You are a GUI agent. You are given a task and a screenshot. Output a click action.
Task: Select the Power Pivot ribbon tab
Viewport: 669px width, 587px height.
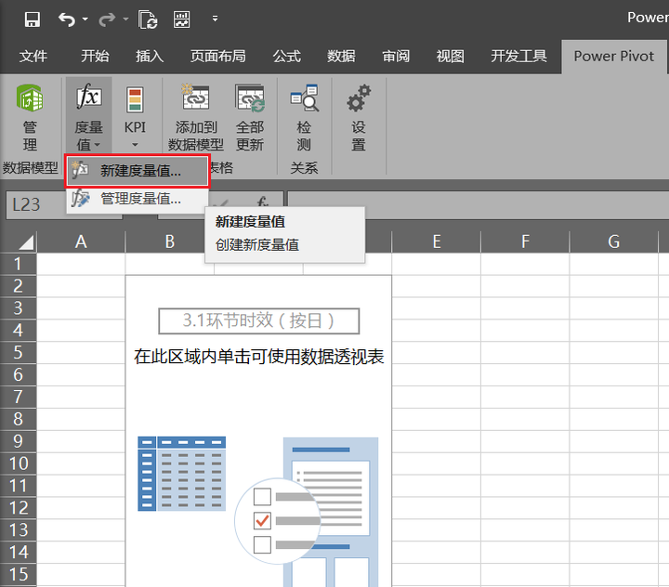pos(613,57)
